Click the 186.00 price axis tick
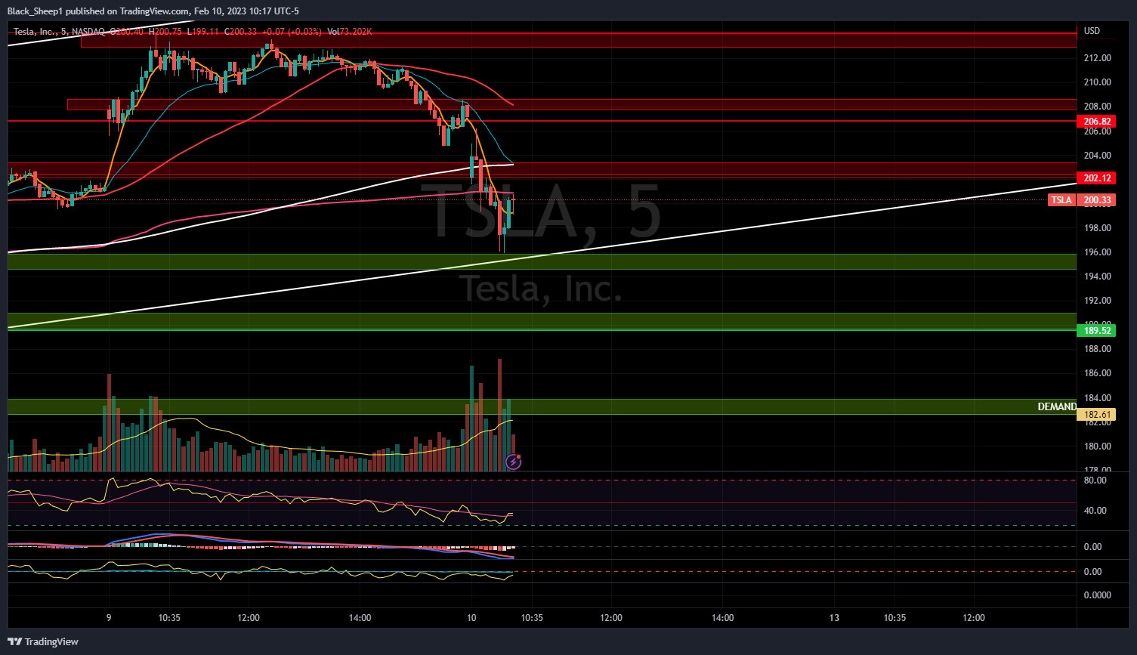Viewport: 1137px width, 655px height. pyautogui.click(x=1097, y=373)
